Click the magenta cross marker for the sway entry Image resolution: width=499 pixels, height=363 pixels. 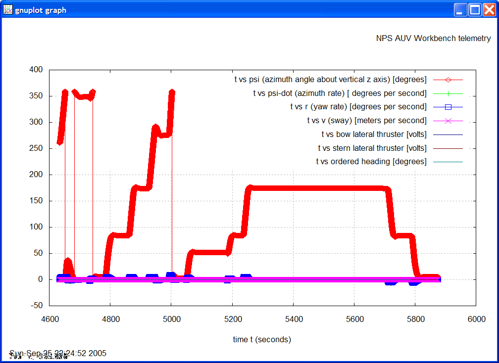point(448,120)
